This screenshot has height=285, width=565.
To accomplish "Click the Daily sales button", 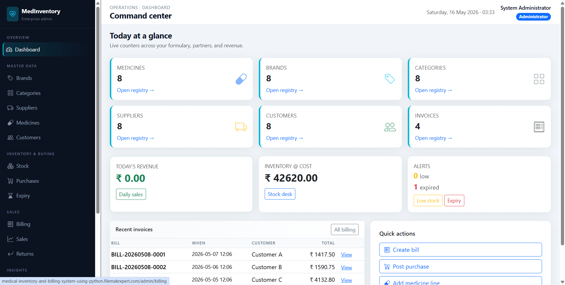I will pyautogui.click(x=131, y=194).
